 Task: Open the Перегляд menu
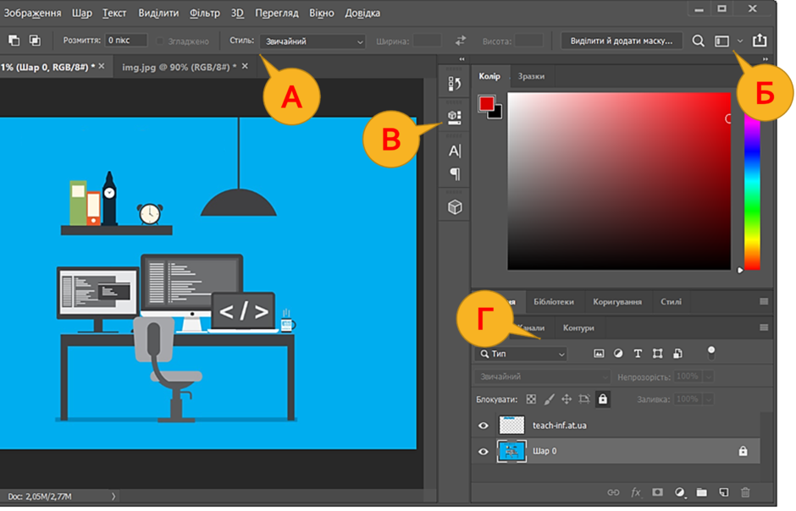277,14
